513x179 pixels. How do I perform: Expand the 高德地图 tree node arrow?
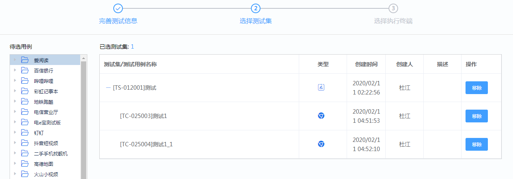pyautogui.click(x=15, y=163)
